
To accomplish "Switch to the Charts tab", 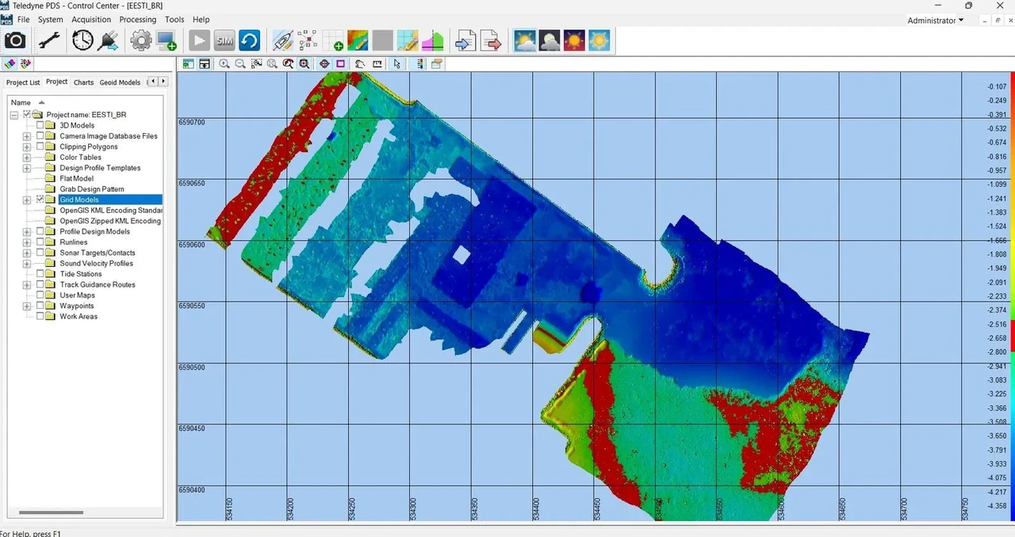I will 83,82.
